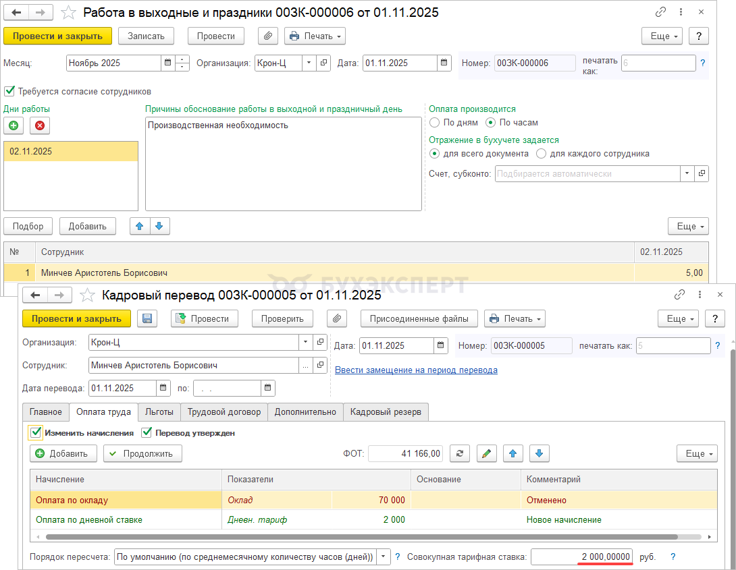Select the По дням payment radio button
Image resolution: width=736 pixels, height=570 pixels.
click(x=434, y=123)
